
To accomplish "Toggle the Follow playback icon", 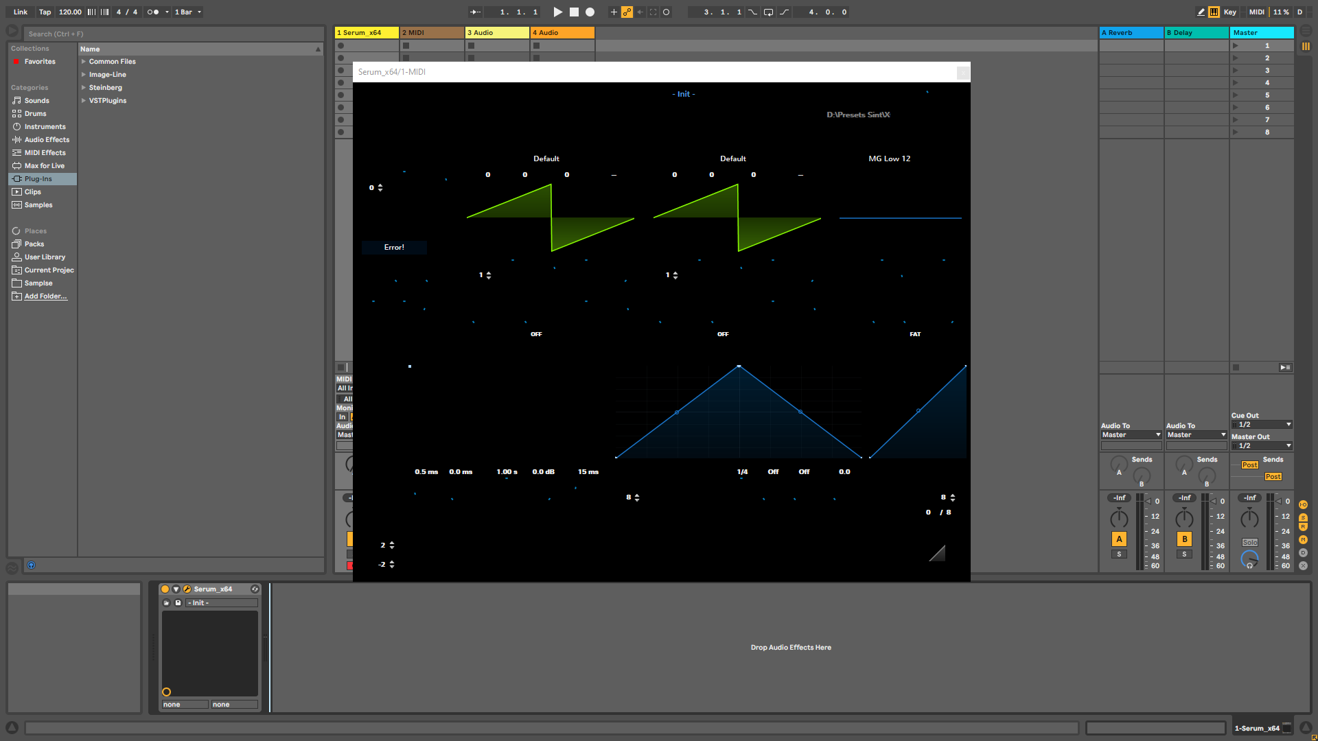I will click(475, 12).
